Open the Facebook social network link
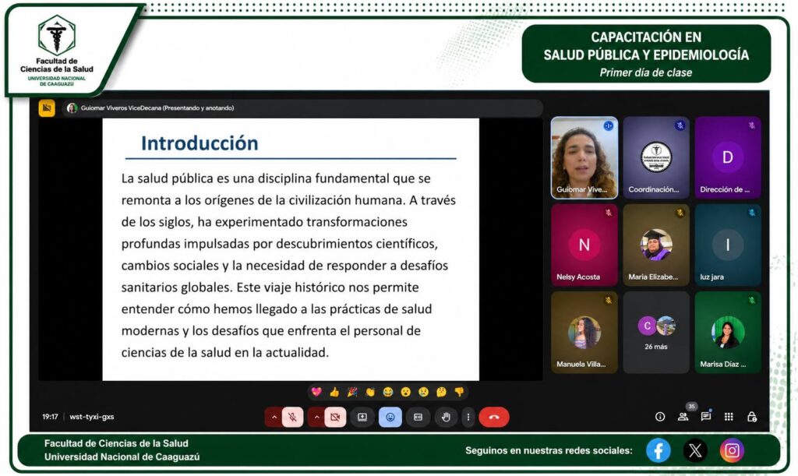This screenshot has width=798, height=476. point(659,450)
